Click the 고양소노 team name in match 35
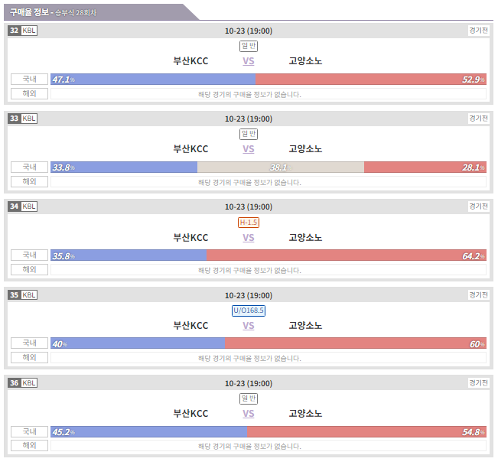Viewport: 498px width, 465px height. (305, 326)
